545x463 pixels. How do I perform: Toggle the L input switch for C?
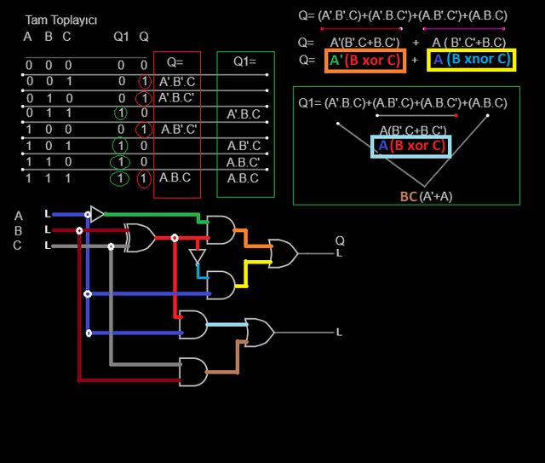[x=48, y=246]
